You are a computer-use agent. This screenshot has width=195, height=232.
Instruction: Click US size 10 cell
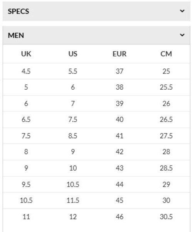(73, 168)
